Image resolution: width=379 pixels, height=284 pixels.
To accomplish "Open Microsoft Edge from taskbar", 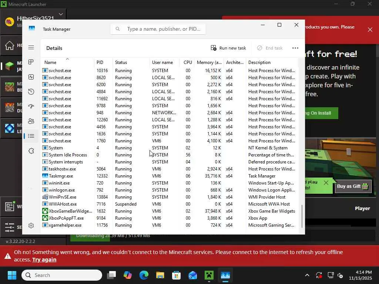I will coord(144,275).
